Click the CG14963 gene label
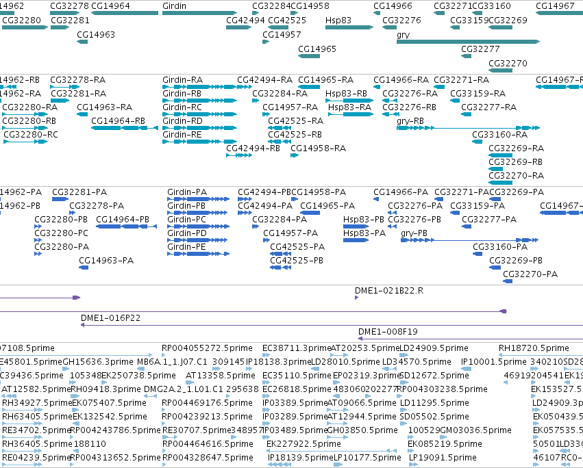The image size is (583, 468). (96, 34)
